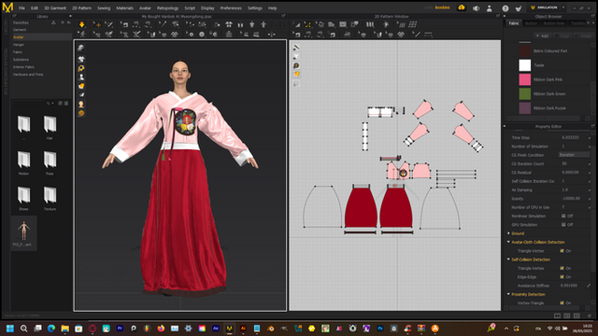598x336 pixels.
Task: Click the running figure icon in 3D toolbar
Action: (x=82, y=35)
